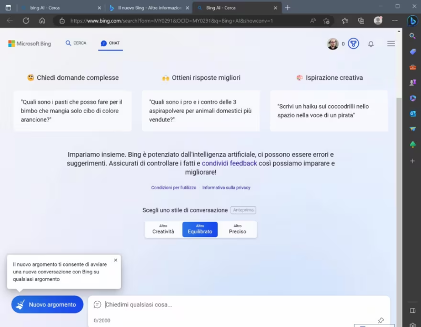421x327 pixels.
Task: Click the Microsoft Rewards medal icon
Action: (354, 44)
